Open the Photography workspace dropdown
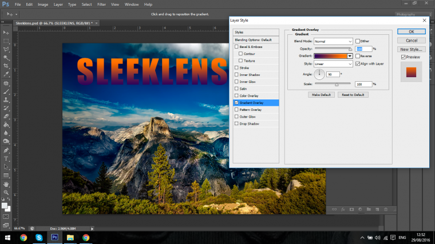 (x=413, y=14)
